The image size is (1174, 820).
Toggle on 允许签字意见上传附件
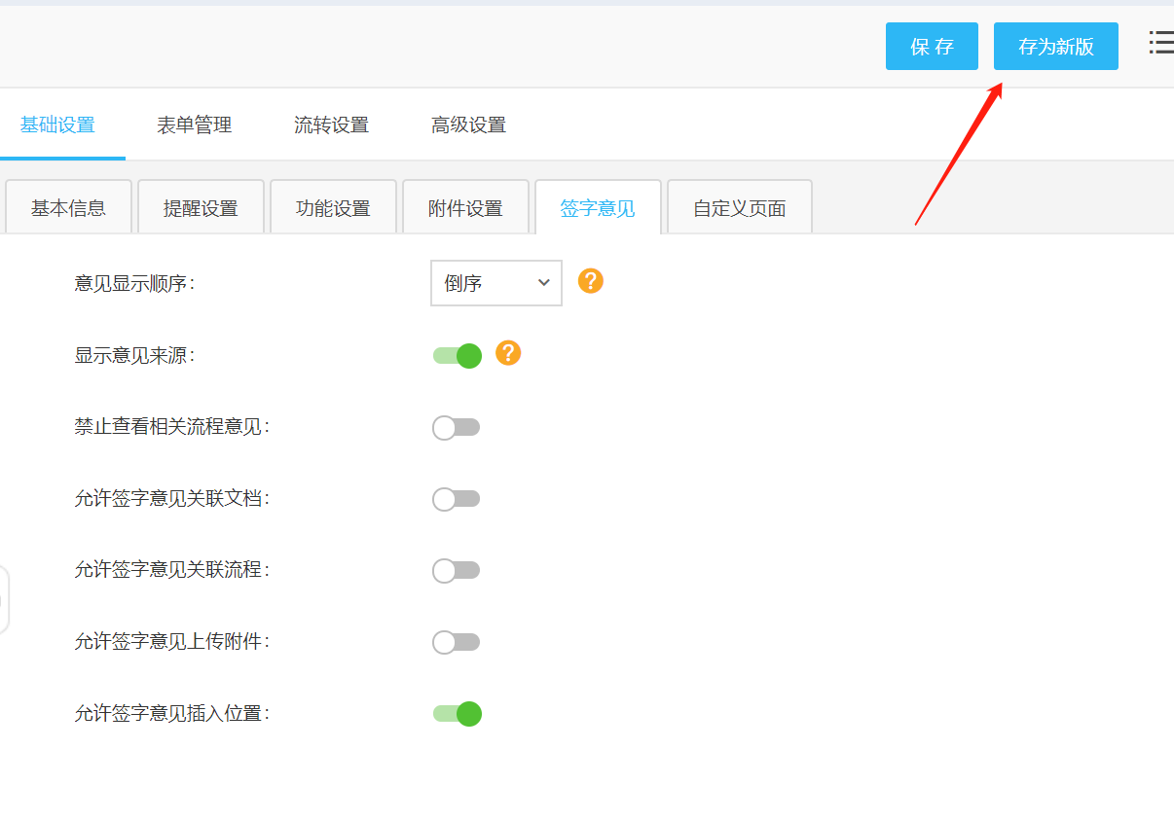click(457, 642)
